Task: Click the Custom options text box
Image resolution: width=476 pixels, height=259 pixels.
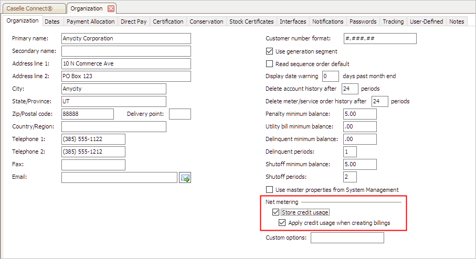Action: pyautogui.click(x=347, y=238)
